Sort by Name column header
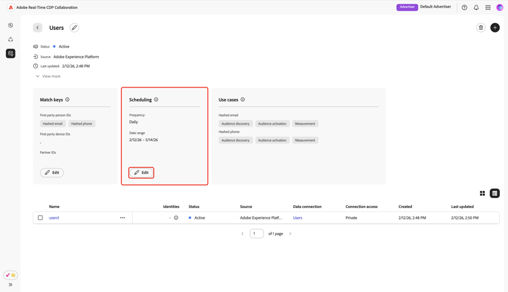This screenshot has width=508, height=292. (x=54, y=207)
